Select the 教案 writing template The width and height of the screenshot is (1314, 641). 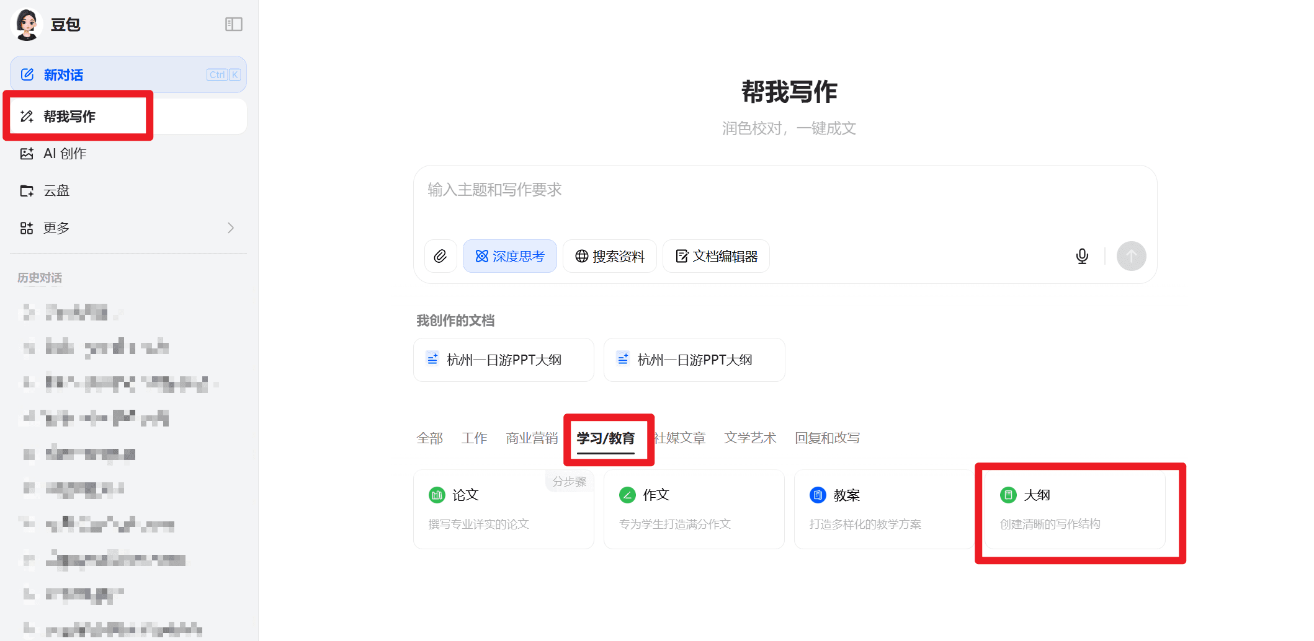coord(883,508)
